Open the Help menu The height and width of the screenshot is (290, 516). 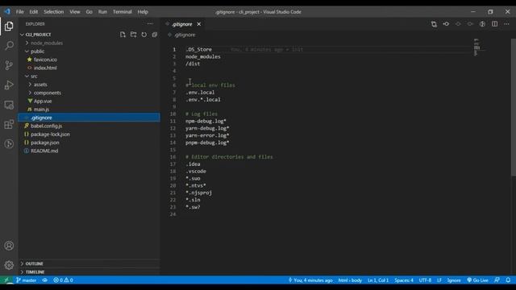(x=143, y=12)
